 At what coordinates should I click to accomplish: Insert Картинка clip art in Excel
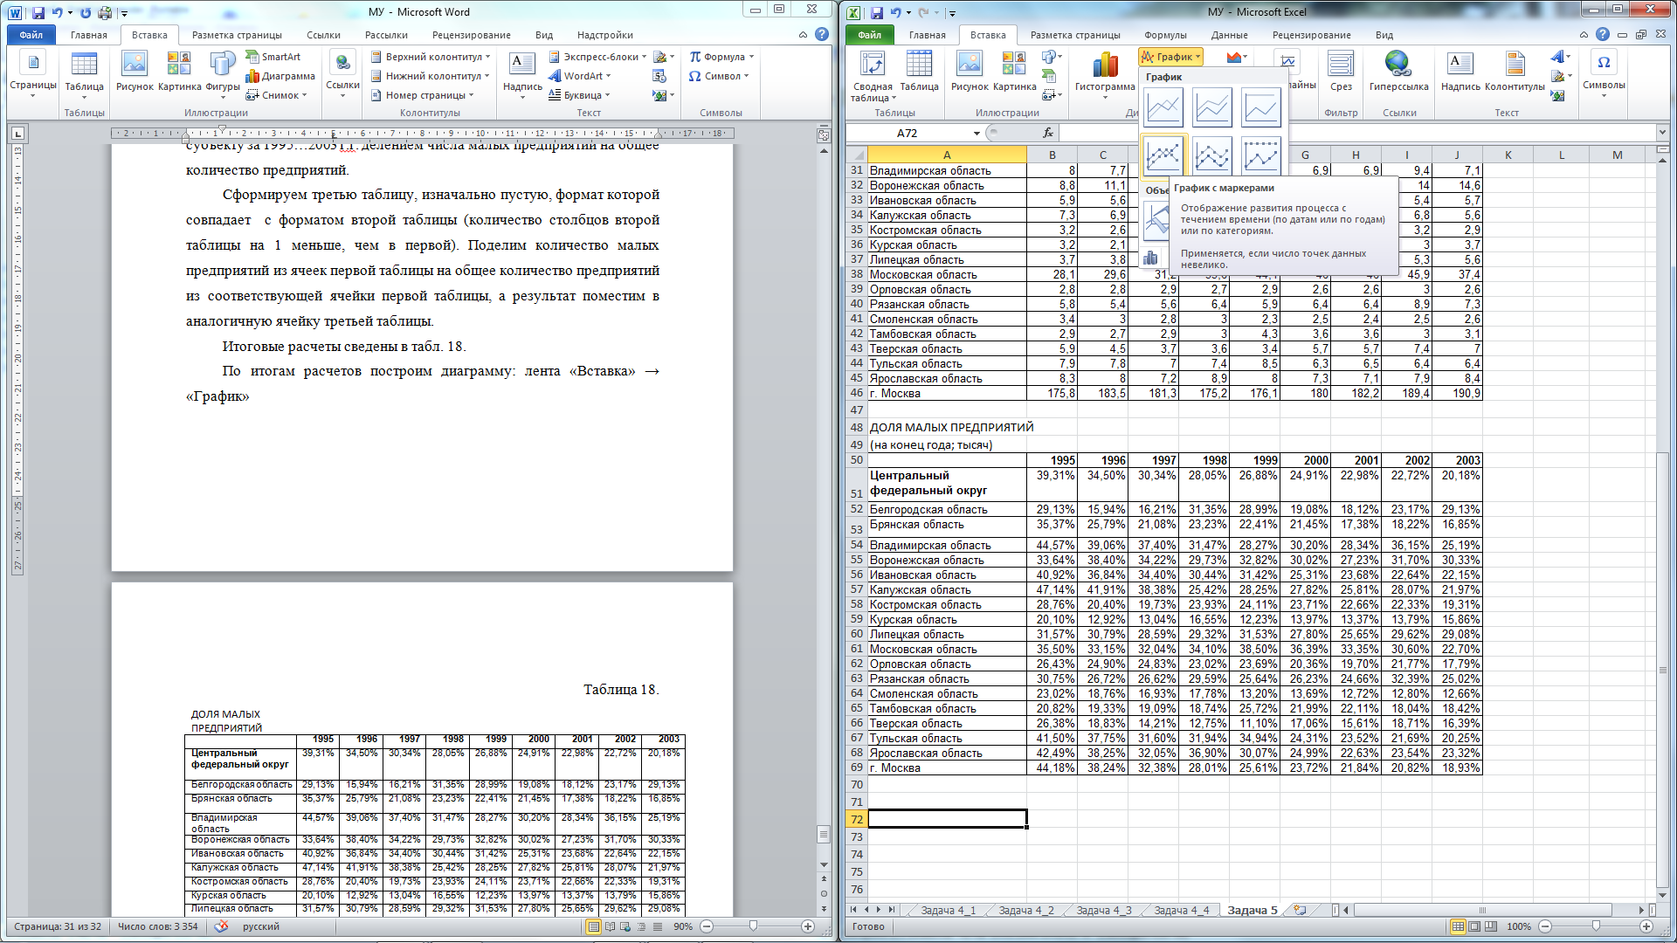tap(1014, 72)
